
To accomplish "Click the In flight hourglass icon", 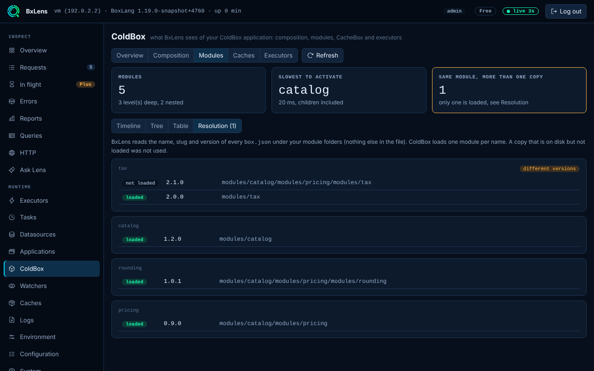I will click(12, 84).
